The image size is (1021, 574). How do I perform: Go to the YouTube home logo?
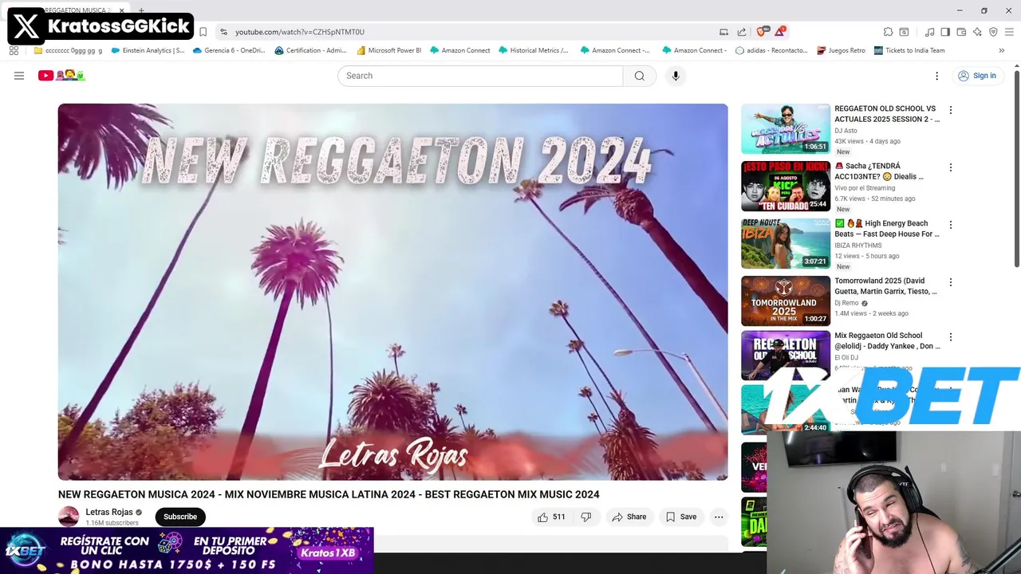[61, 76]
